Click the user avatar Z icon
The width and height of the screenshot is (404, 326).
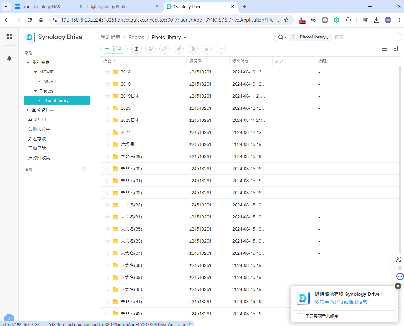click(x=9, y=319)
